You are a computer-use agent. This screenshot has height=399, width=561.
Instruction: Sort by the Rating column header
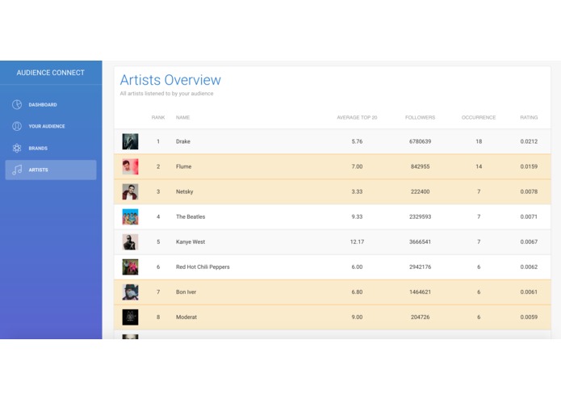pos(529,117)
